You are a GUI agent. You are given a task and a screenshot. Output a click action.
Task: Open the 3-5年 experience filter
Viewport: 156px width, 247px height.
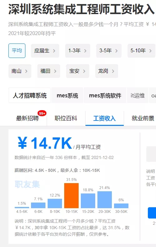(x=109, y=51)
